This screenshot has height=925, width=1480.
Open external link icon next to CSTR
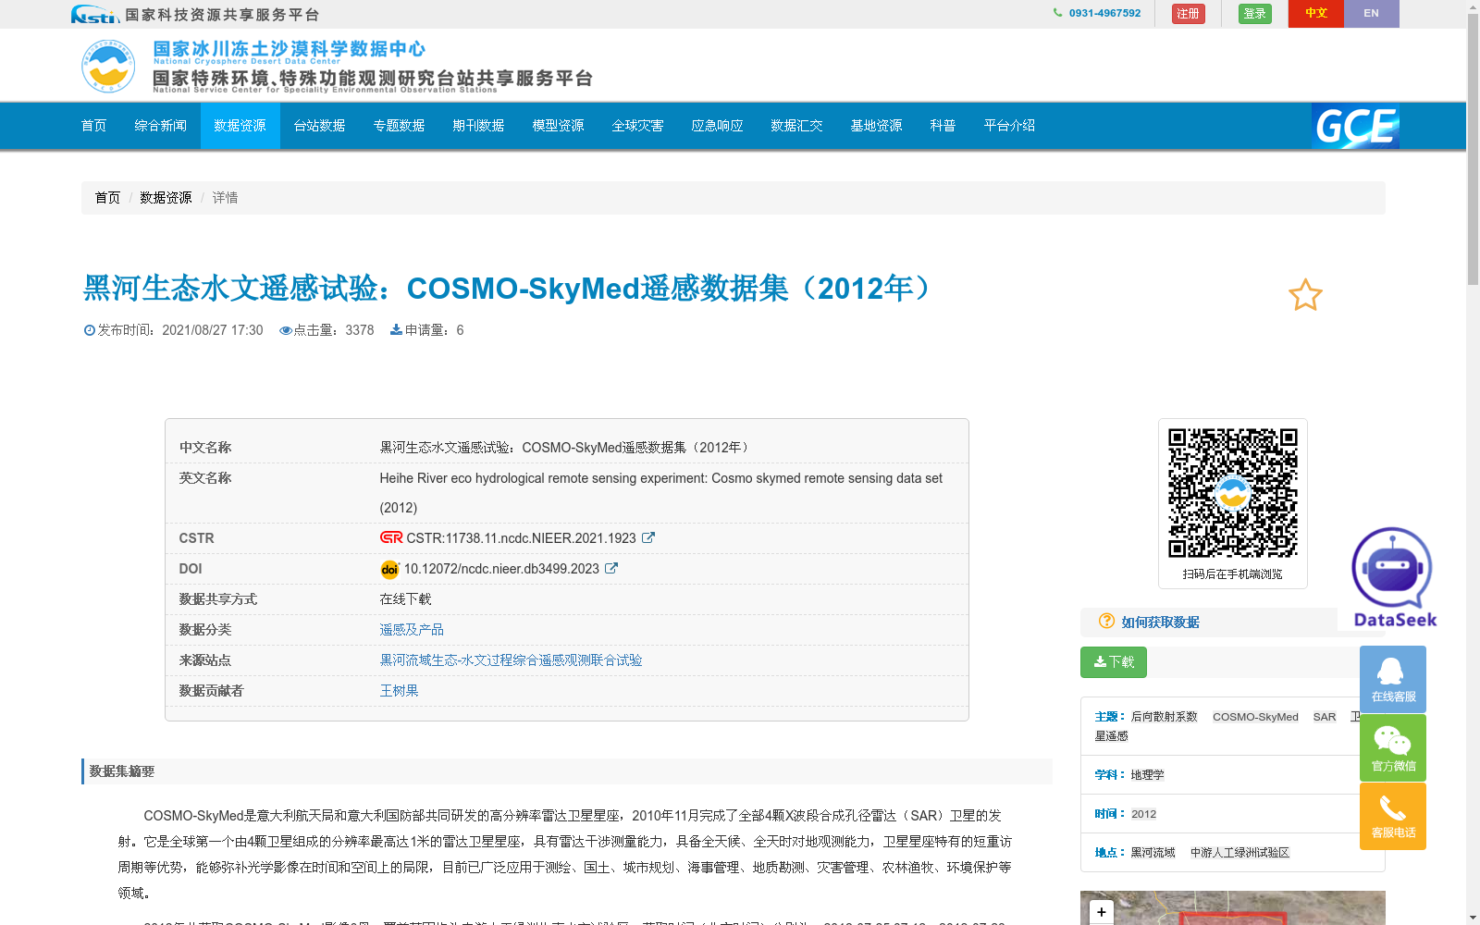(x=648, y=537)
